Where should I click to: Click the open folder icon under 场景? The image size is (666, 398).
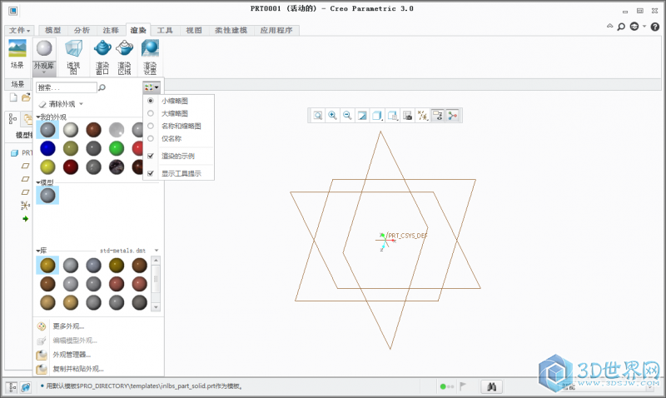click(x=27, y=97)
